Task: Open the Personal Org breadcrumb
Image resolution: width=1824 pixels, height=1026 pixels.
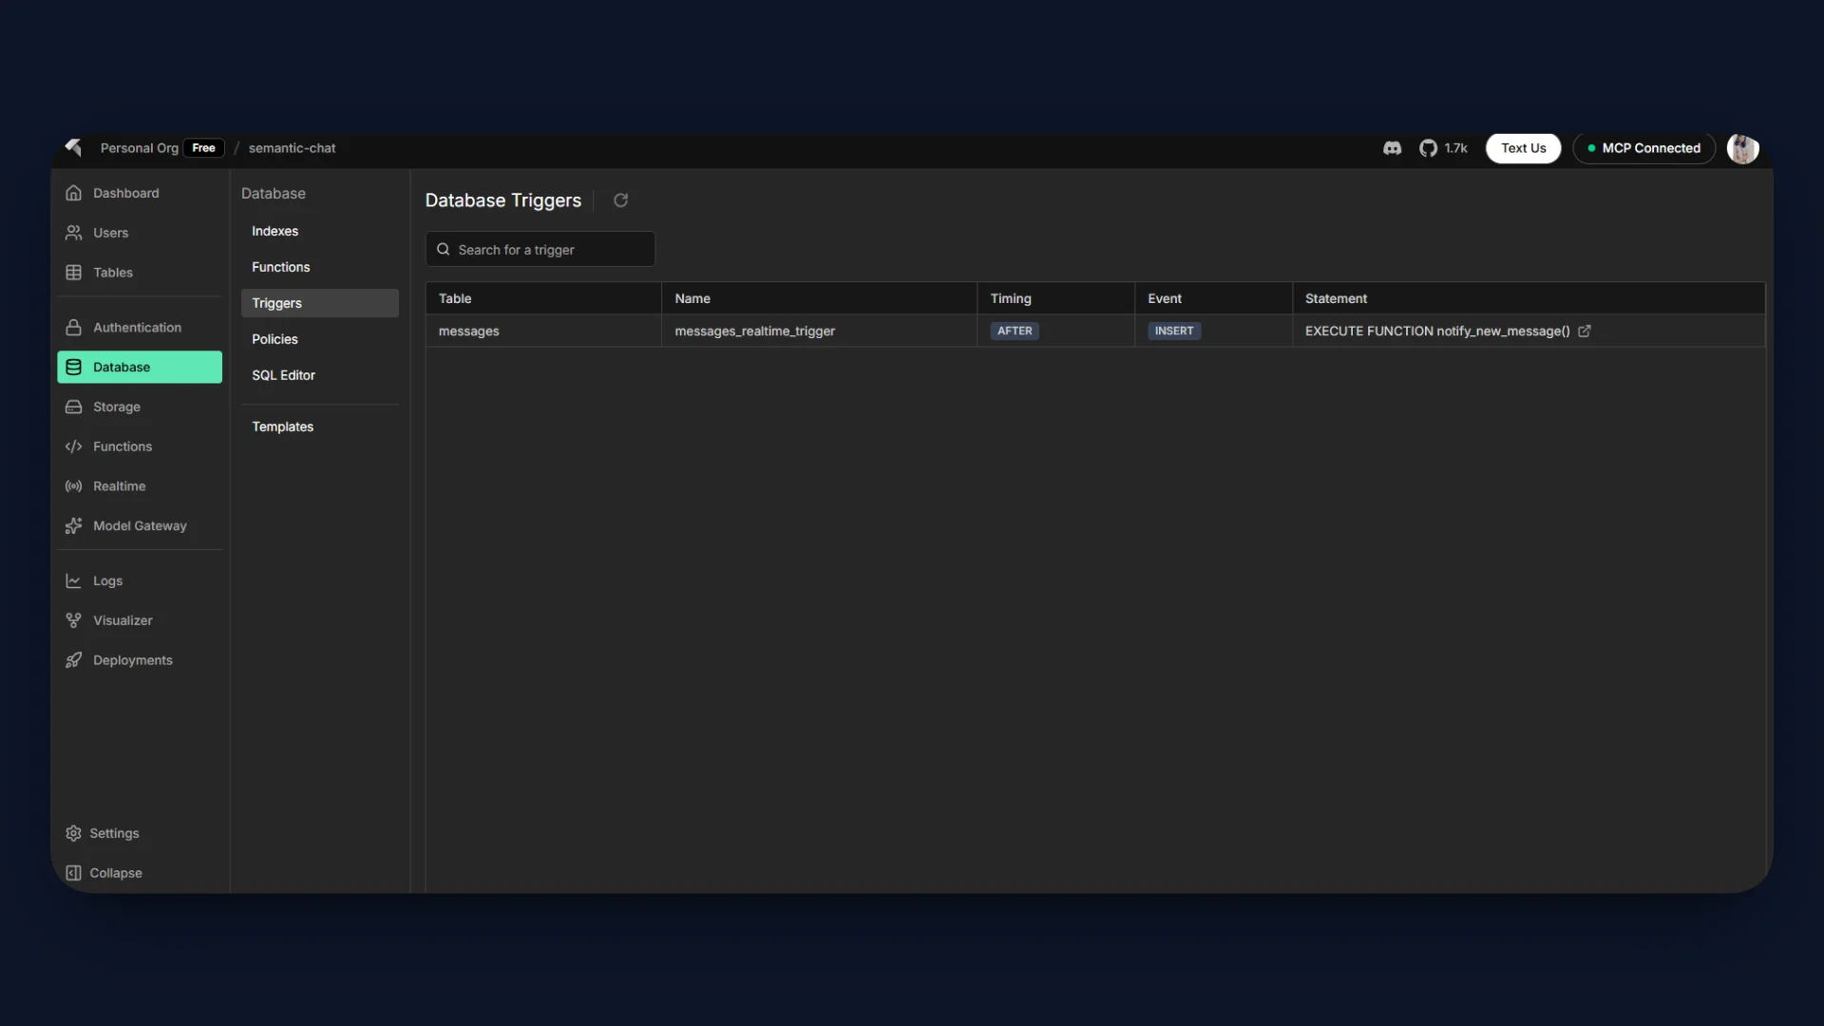Action: (139, 148)
